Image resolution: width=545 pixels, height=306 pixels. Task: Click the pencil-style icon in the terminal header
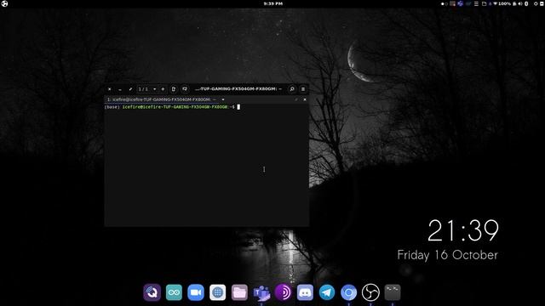[x=130, y=89]
